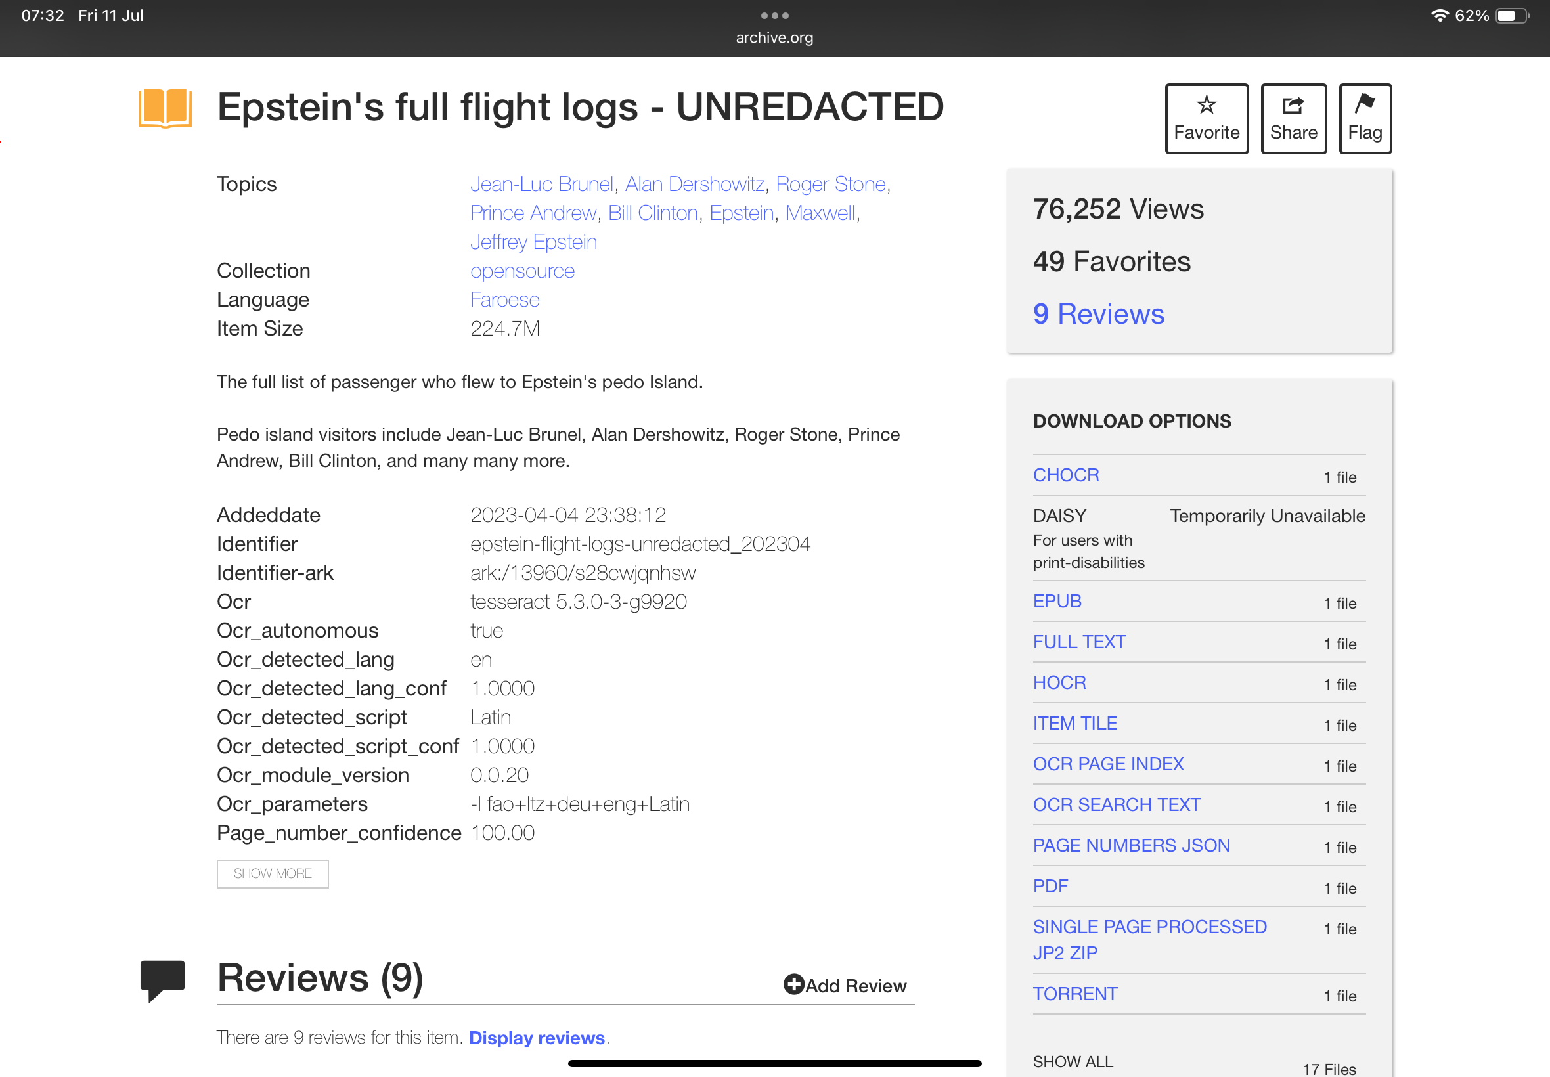This screenshot has height=1077, width=1550.
Task: Download the EPUB file
Action: [x=1057, y=602]
